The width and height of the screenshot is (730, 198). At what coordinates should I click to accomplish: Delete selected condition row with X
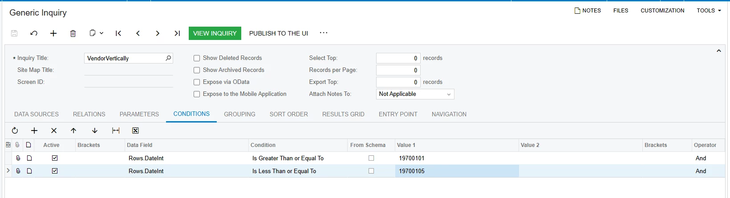click(54, 131)
